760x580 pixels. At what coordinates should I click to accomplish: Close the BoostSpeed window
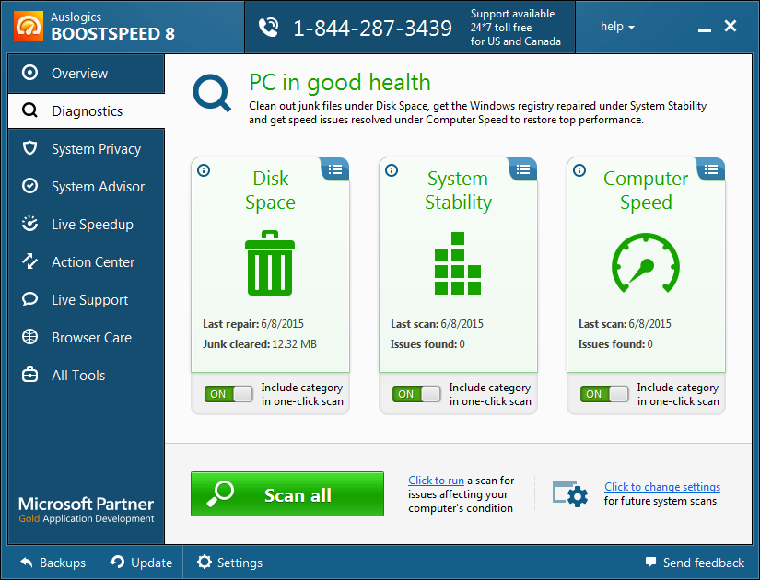tap(731, 26)
